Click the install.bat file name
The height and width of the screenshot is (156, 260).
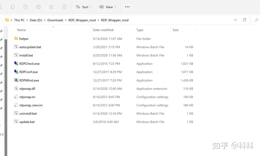[26, 55]
